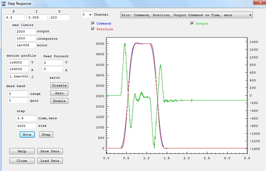Click the servo Zero button
The width and height of the screenshot is (266, 171).
(x=59, y=93)
